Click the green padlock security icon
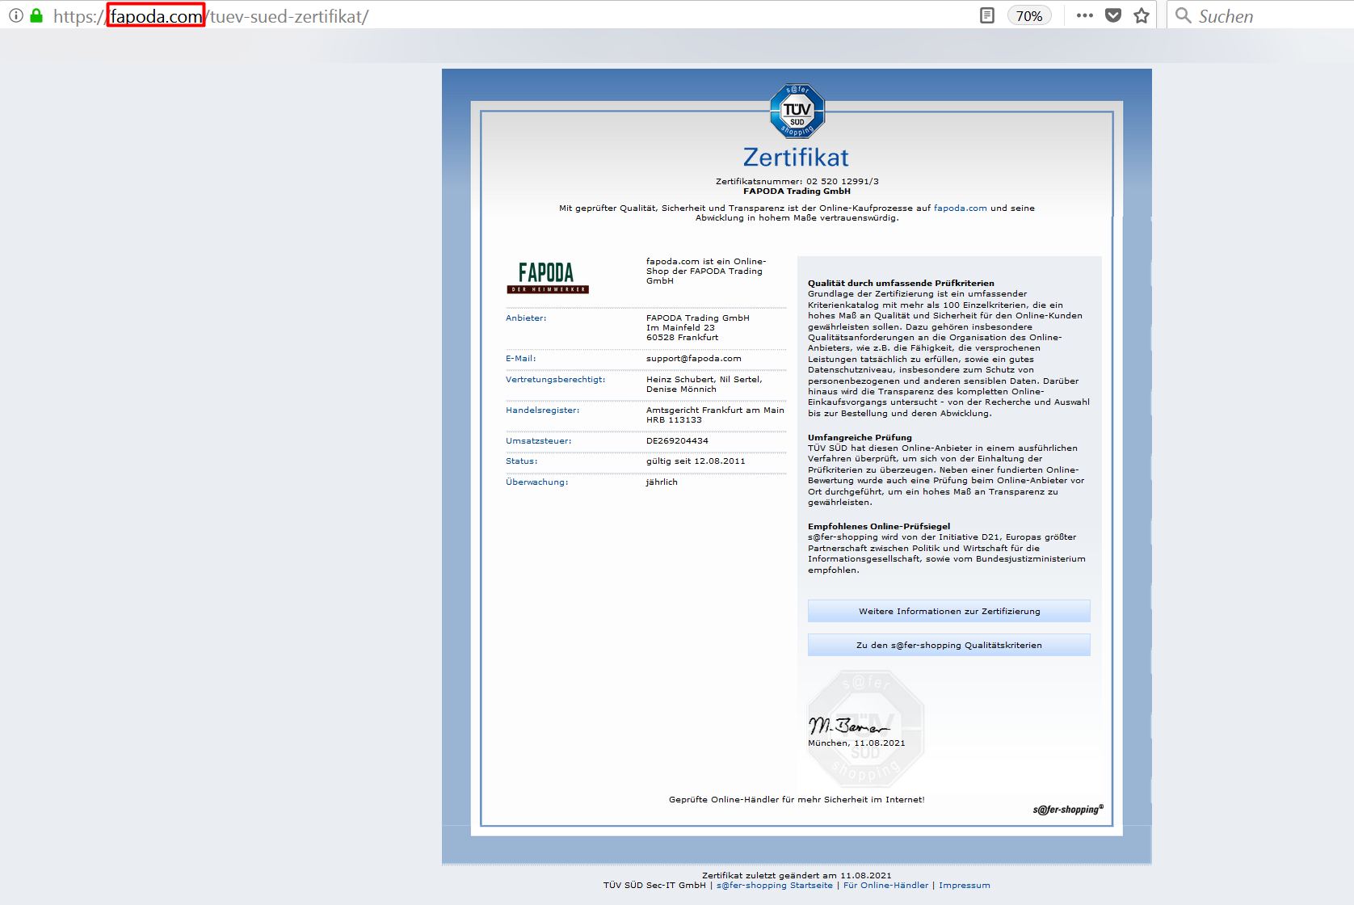Viewport: 1354px width, 905px height. point(36,15)
